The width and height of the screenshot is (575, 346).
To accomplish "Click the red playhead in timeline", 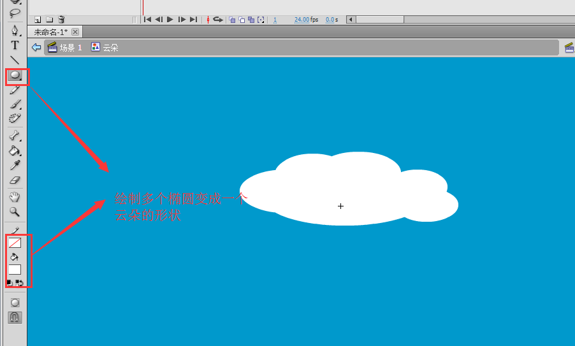I will [143, 8].
